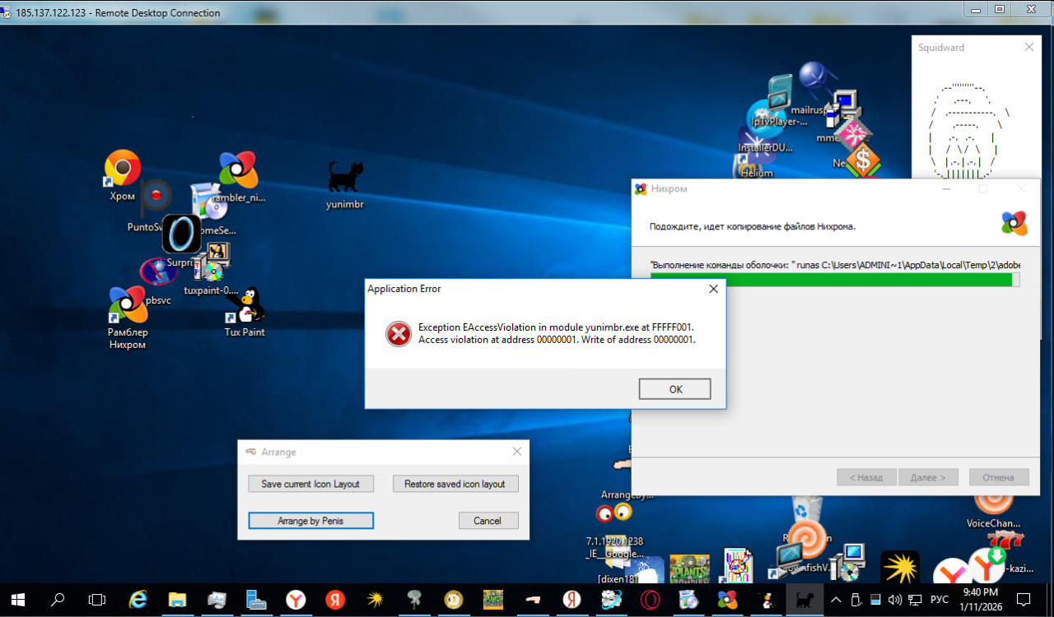Click the Arrange by Penis button

click(310, 520)
